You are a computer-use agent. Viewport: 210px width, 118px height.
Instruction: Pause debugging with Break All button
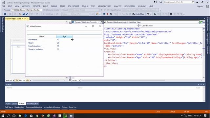(104, 14)
